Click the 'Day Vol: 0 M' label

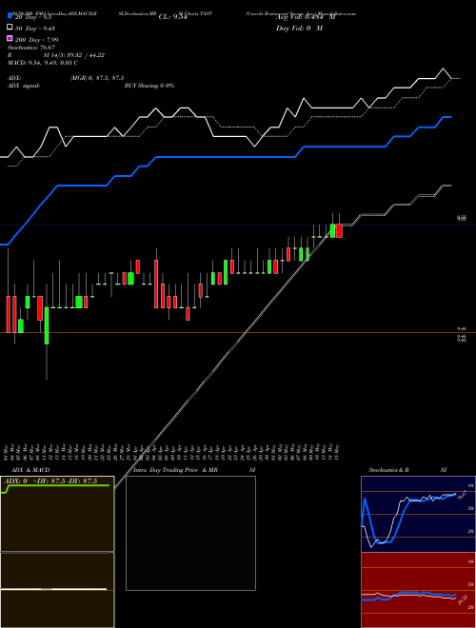click(x=299, y=29)
